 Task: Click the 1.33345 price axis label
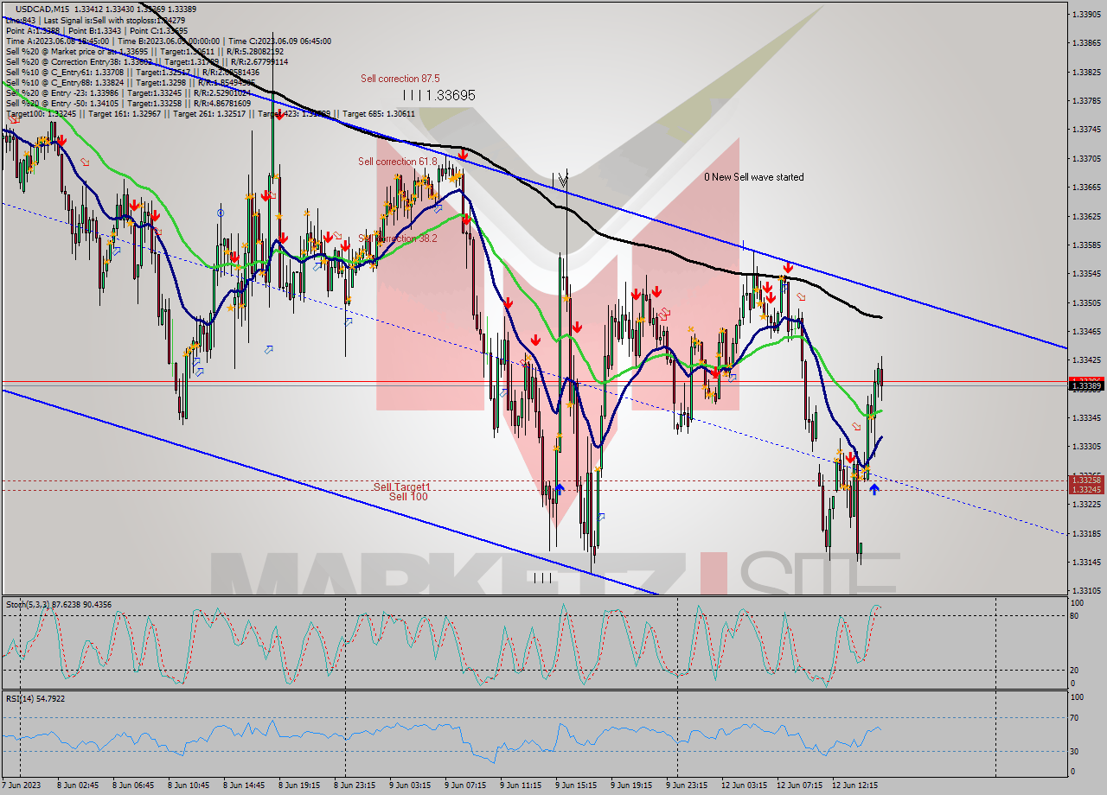click(x=1086, y=418)
